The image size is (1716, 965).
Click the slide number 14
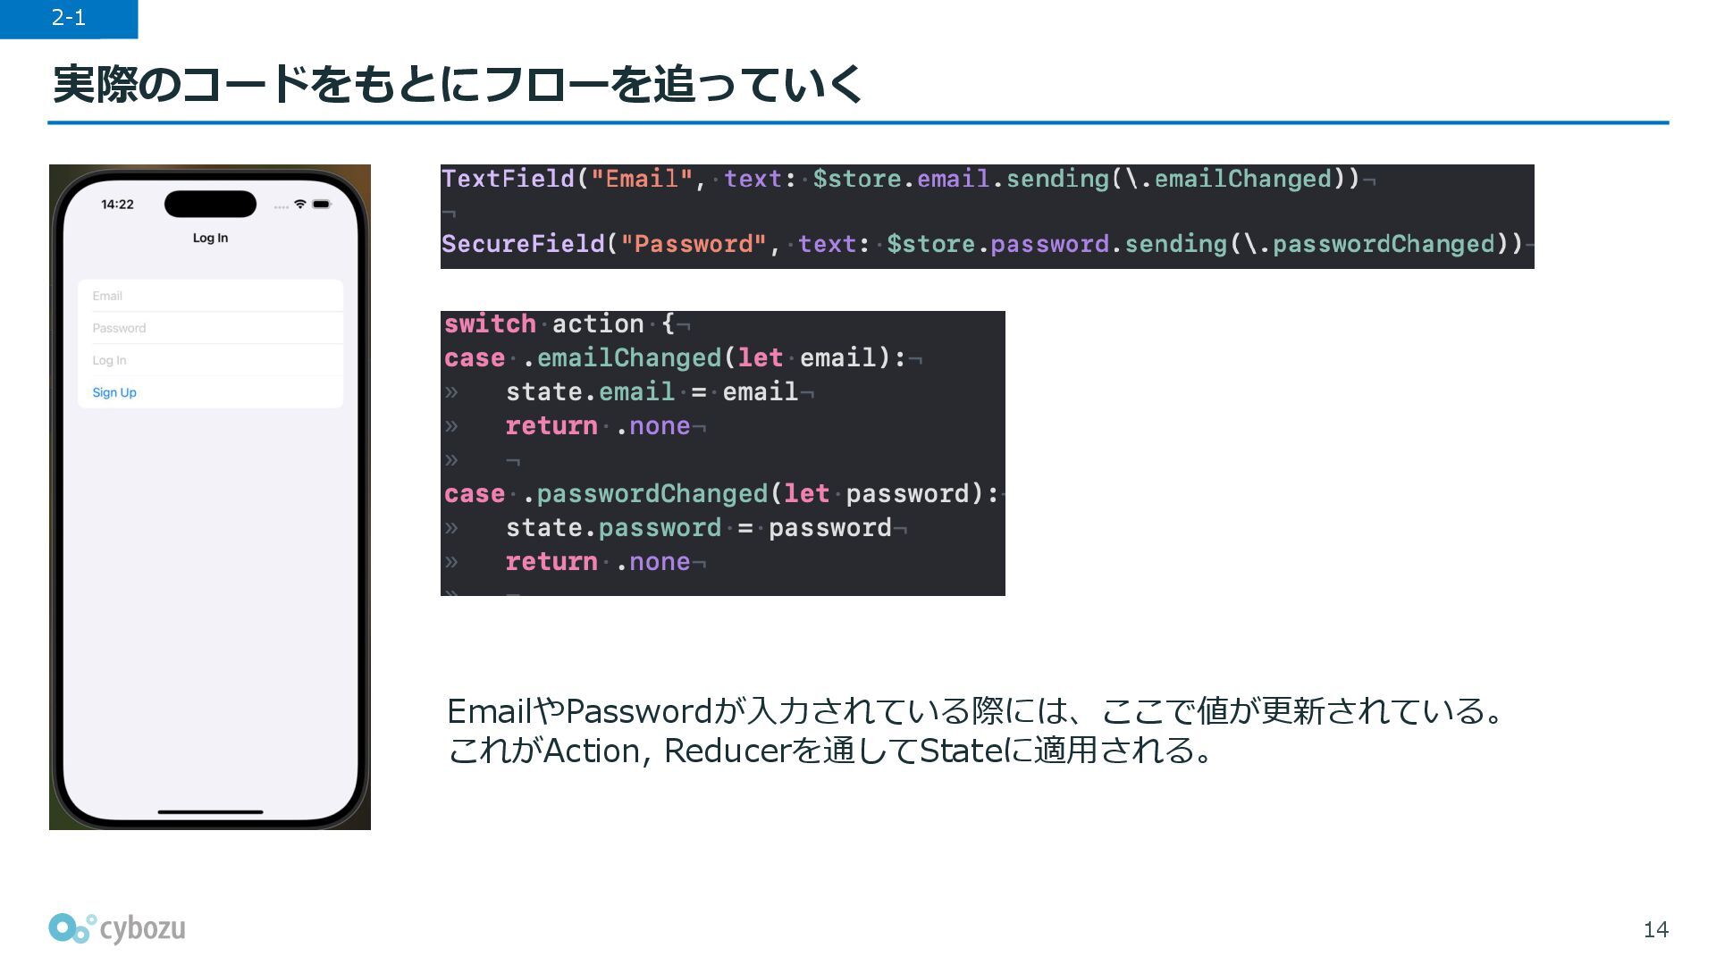pos(1655,930)
